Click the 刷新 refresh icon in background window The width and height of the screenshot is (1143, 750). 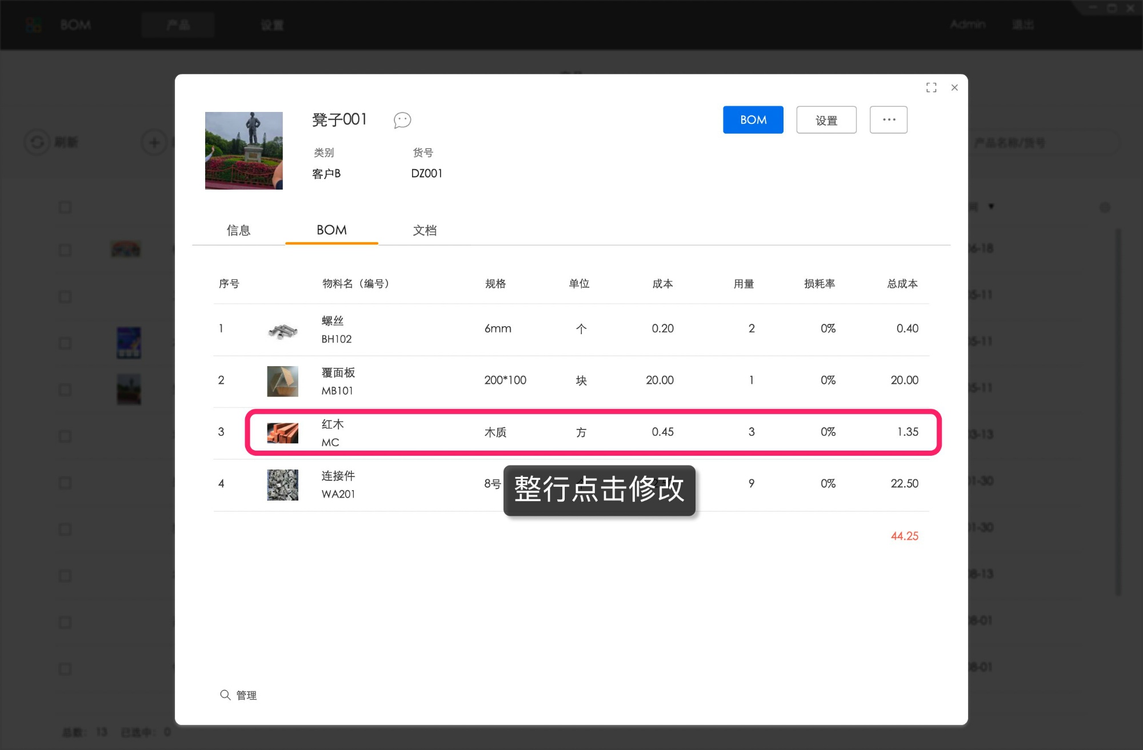click(37, 142)
